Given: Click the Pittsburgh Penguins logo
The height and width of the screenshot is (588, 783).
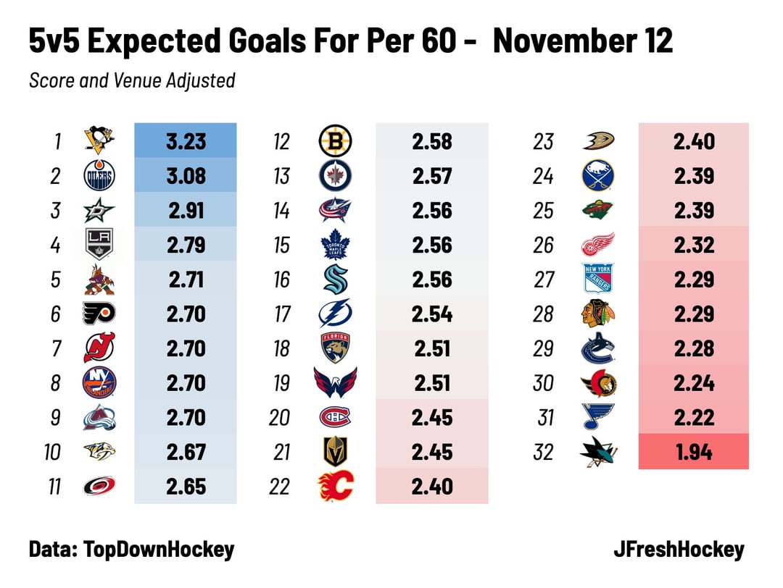Looking at the screenshot, I should pos(99,140).
